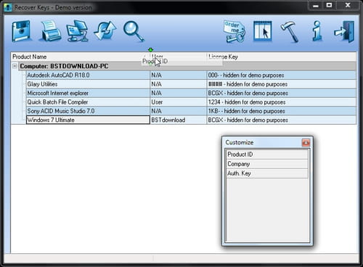The width and height of the screenshot is (363, 267).
Task: Click N/A user cell for Glary Utilities
Action: [179, 84]
